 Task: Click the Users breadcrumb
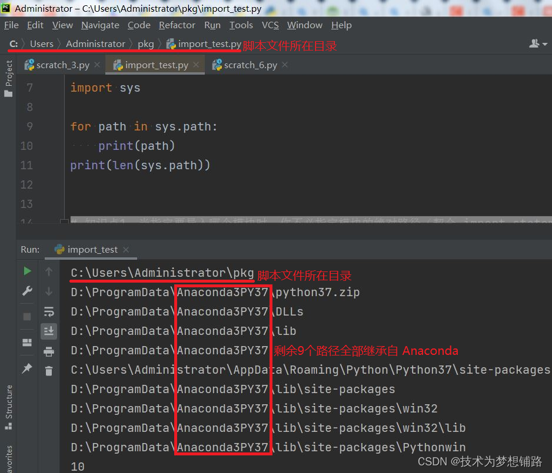[x=42, y=44]
